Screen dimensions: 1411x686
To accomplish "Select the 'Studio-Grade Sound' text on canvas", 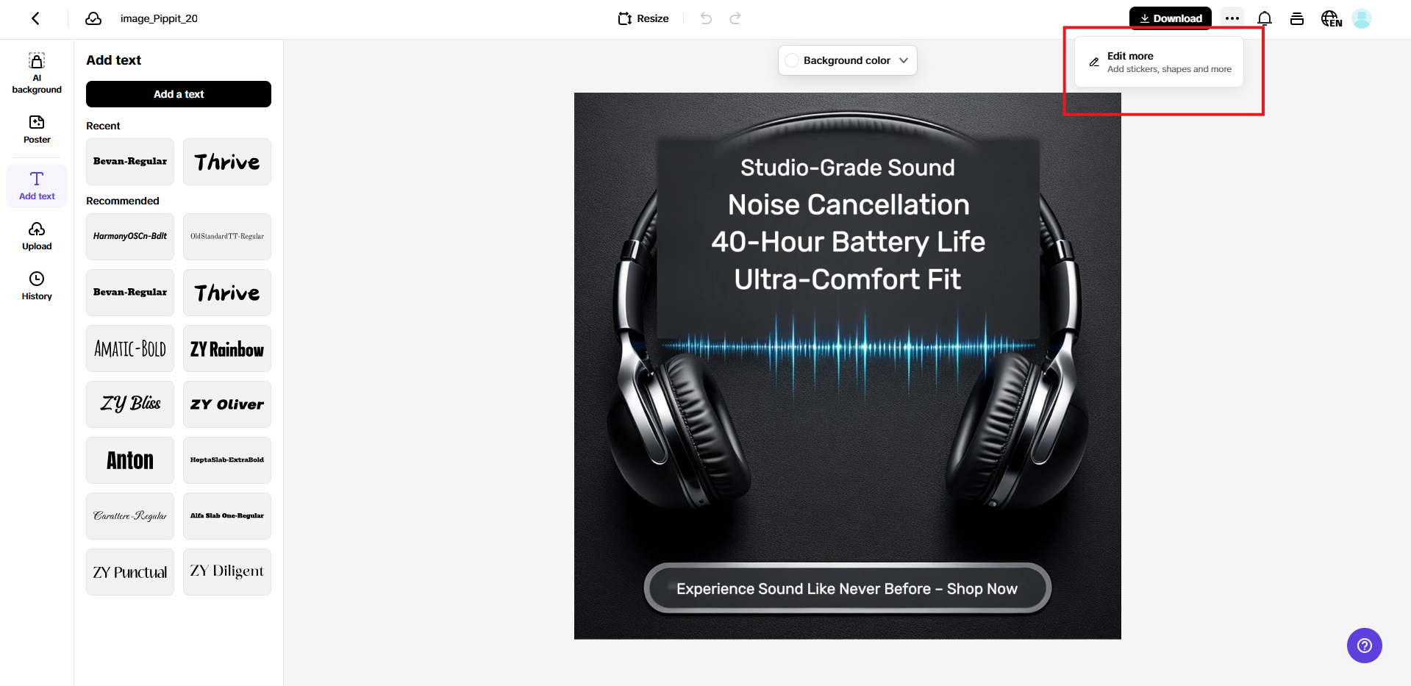I will click(x=848, y=168).
